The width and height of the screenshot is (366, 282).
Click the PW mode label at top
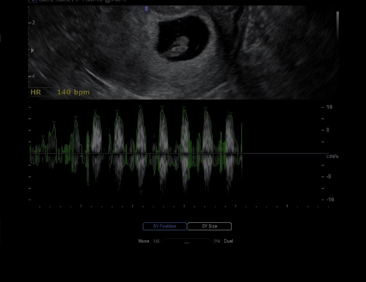[32, 1]
